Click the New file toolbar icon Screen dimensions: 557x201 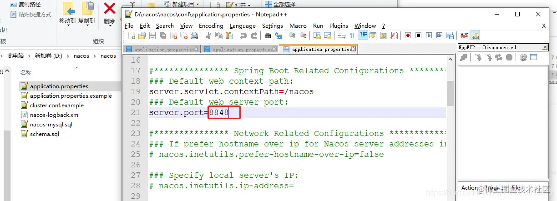pyautogui.click(x=132, y=35)
